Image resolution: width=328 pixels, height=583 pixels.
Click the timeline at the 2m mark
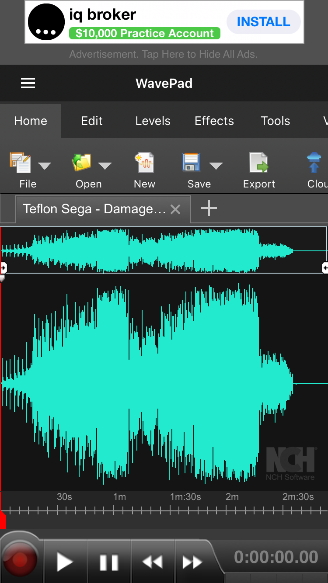tap(232, 497)
